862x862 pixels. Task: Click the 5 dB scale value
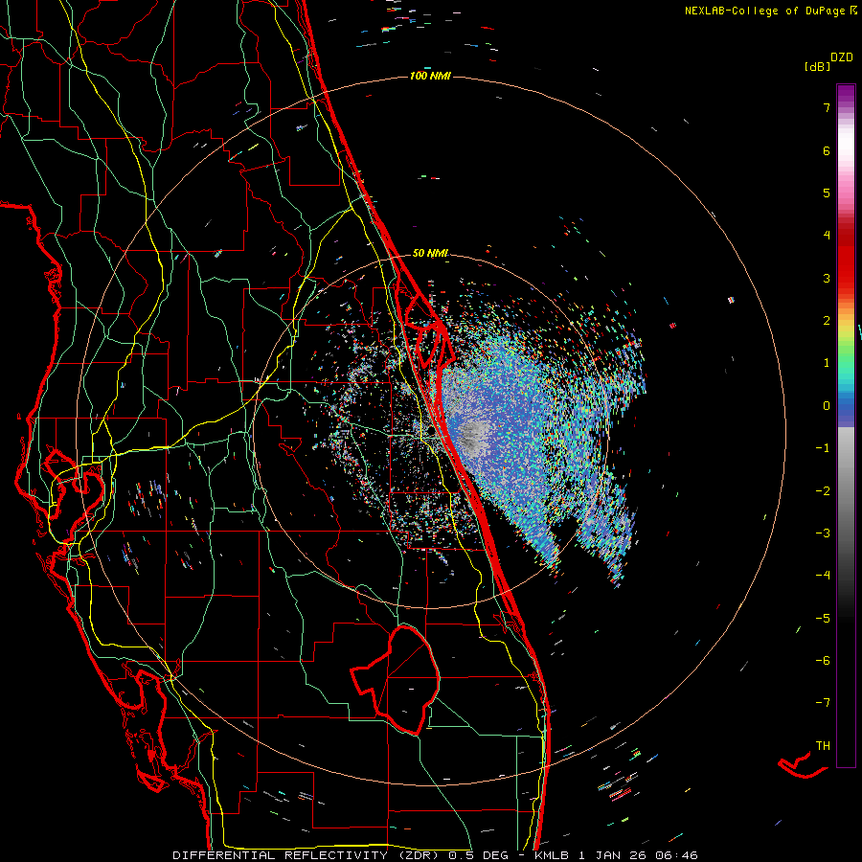827,193
